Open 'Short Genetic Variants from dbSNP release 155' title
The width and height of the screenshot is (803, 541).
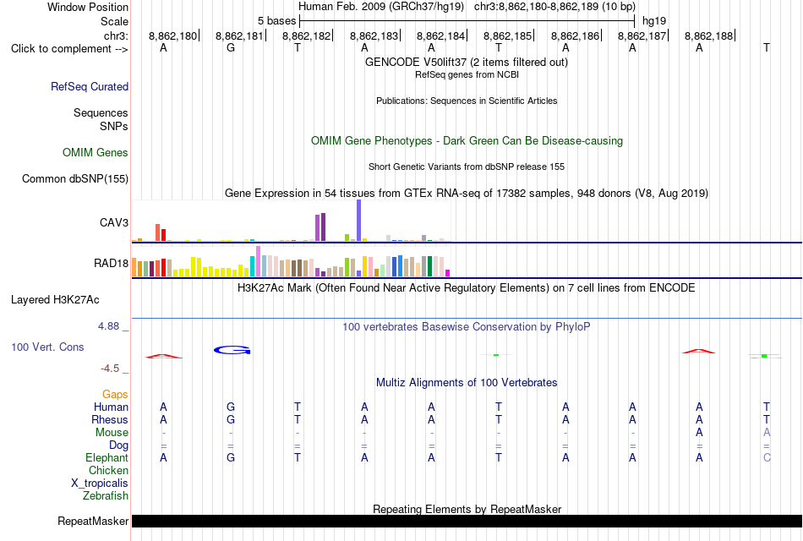tap(467, 167)
